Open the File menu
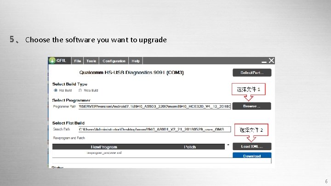331x186 pixels. (x=78, y=61)
